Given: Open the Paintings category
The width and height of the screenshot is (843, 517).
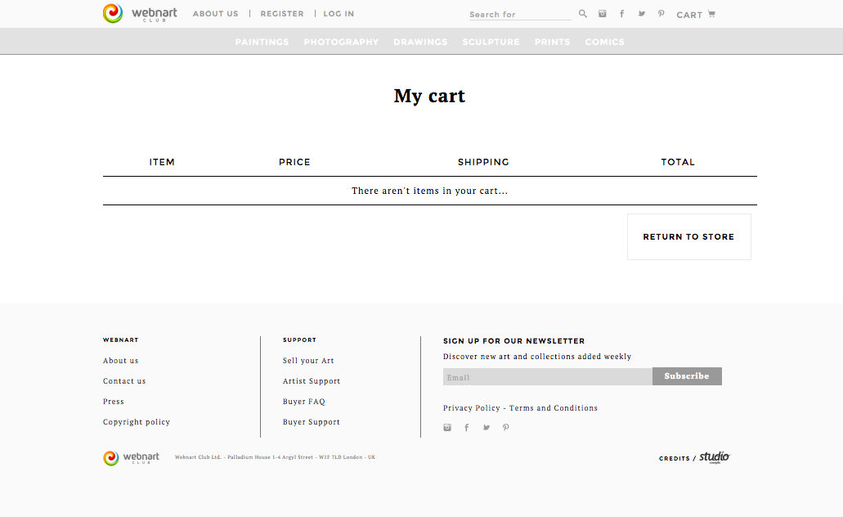Looking at the screenshot, I should click(x=262, y=42).
